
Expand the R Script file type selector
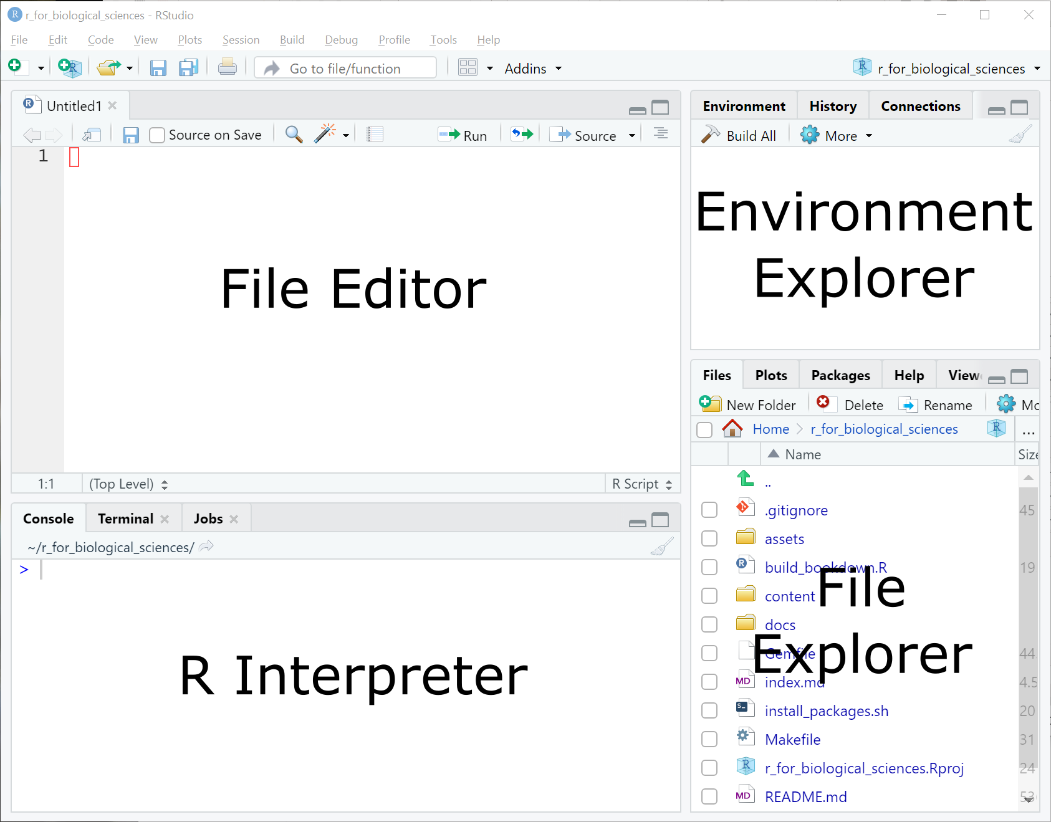[642, 484]
